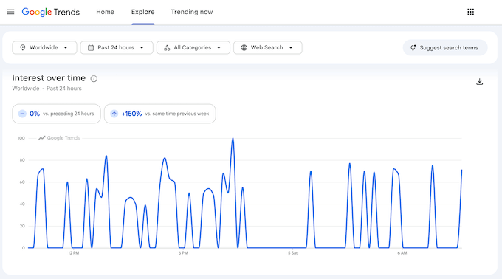Expand the Worldwide region dropdown
Viewport: 502px width, 279px height.
44,48
